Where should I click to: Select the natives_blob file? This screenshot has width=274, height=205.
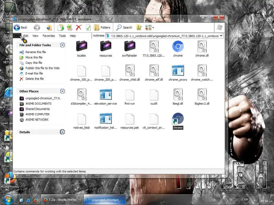click(81, 121)
